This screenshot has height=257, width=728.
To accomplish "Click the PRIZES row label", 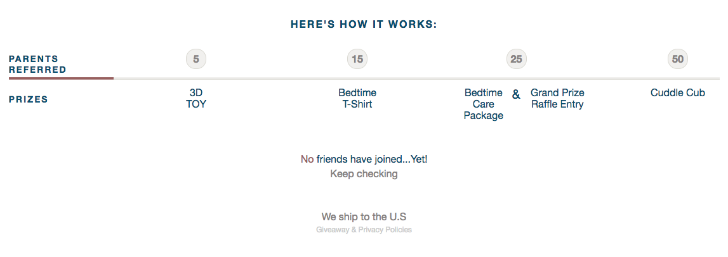I will click(x=29, y=99).
